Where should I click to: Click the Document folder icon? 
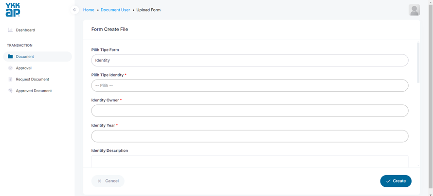(x=10, y=57)
